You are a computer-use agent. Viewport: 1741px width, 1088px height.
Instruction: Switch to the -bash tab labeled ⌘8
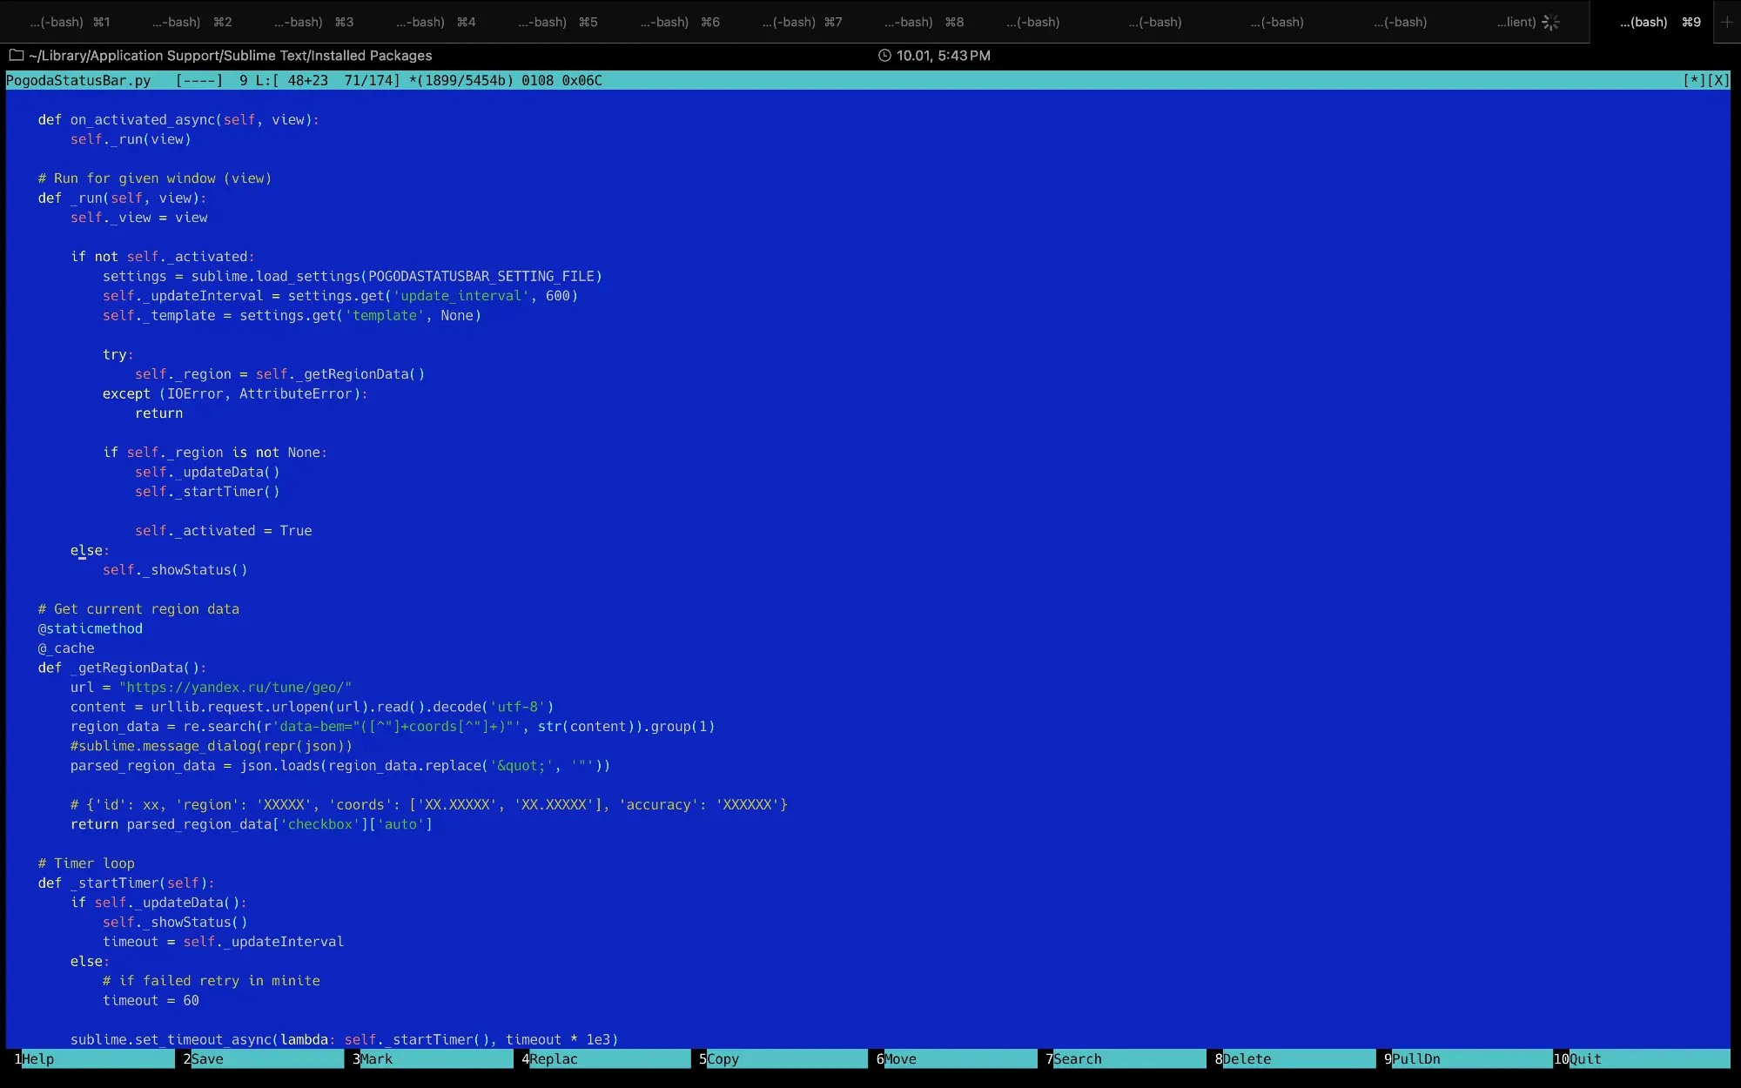[924, 22]
